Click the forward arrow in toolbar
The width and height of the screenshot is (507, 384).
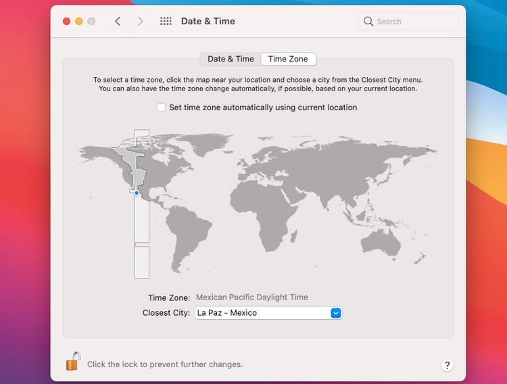click(x=141, y=22)
